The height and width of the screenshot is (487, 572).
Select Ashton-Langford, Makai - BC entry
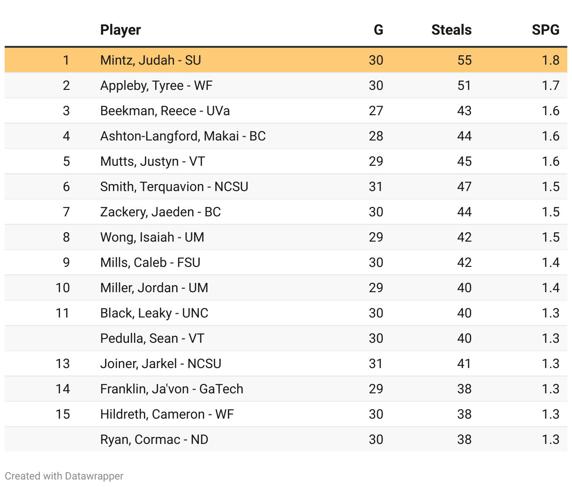pyautogui.click(x=183, y=136)
